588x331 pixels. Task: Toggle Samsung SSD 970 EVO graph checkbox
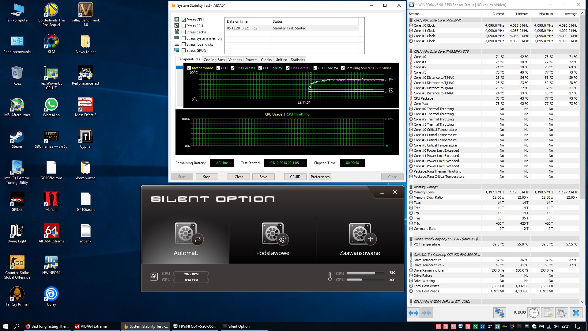tap(343, 68)
